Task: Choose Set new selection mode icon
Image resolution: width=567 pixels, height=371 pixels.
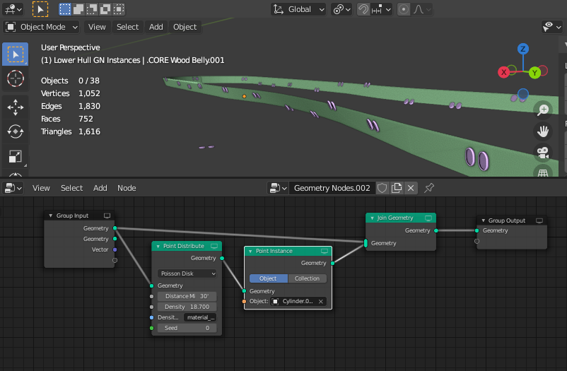Action: [x=65, y=9]
